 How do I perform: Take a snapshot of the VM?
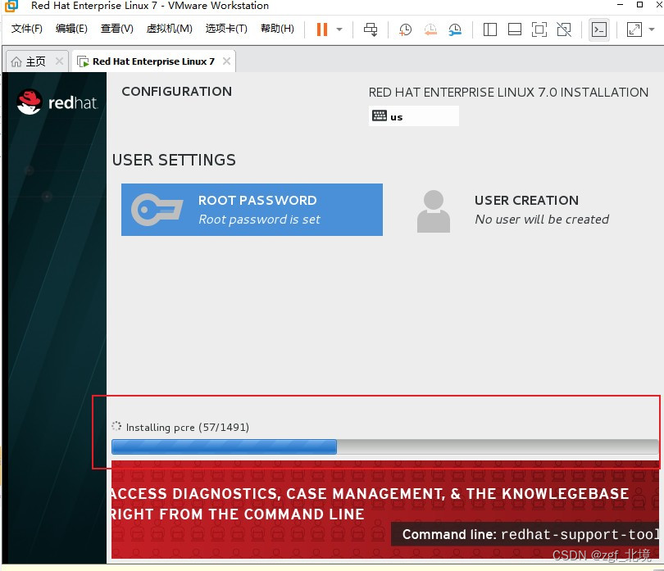404,29
